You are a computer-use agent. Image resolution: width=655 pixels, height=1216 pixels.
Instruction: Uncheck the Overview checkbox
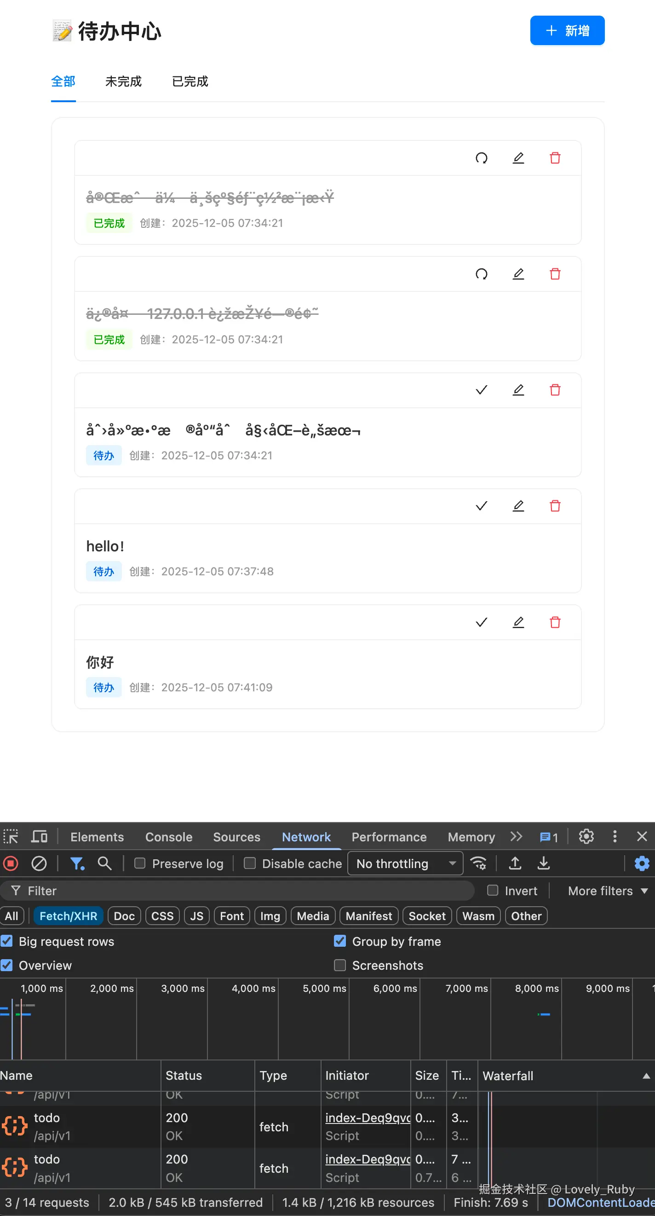tap(6, 965)
